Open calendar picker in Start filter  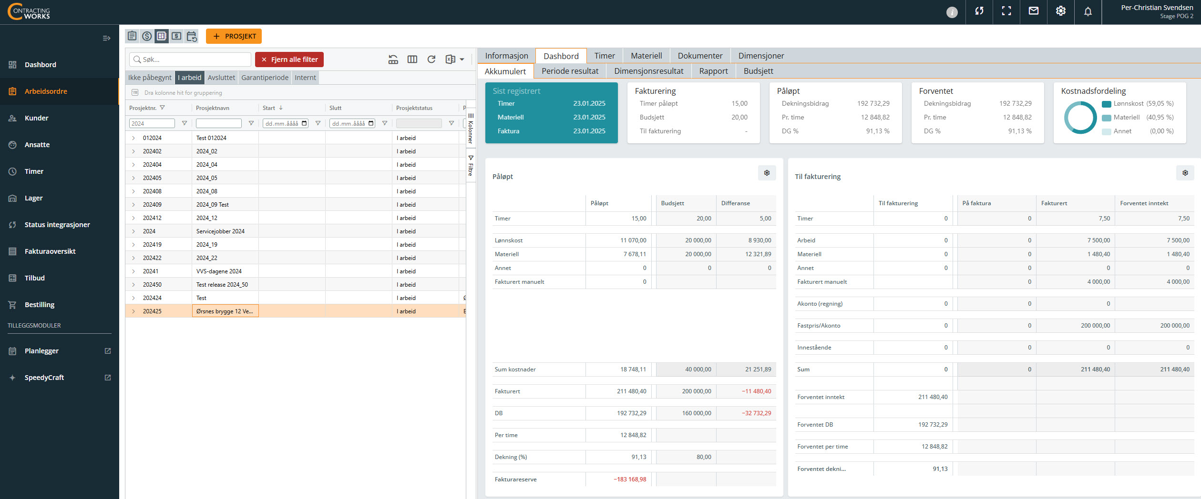coord(304,123)
